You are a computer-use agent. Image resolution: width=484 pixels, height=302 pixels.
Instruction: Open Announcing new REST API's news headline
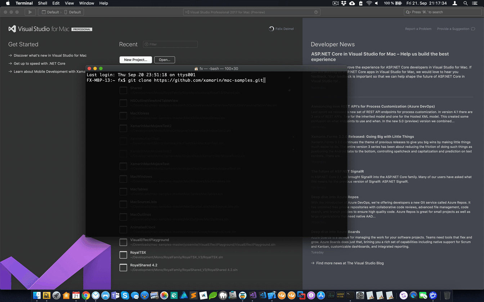[373, 106]
